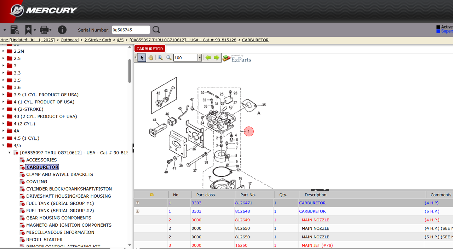Open the zoom percentage dropdown arrow
This screenshot has width=453, height=249.
[200, 58]
